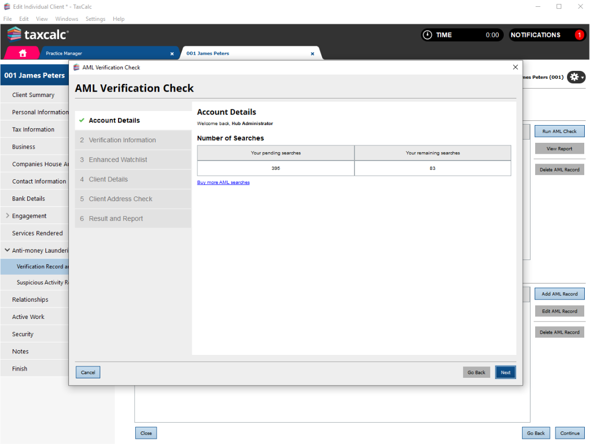The width and height of the screenshot is (590, 444).
Task: Click the TaxCalc logo
Action: pyautogui.click(x=38, y=35)
